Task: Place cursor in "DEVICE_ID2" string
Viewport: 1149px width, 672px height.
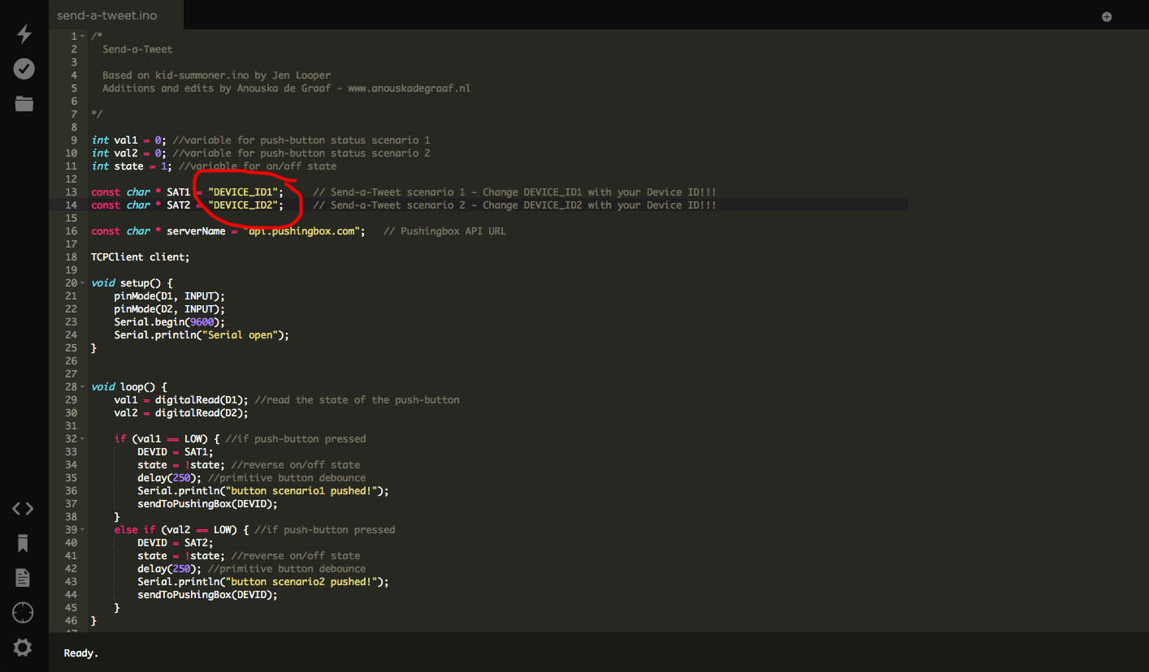Action: pos(244,205)
